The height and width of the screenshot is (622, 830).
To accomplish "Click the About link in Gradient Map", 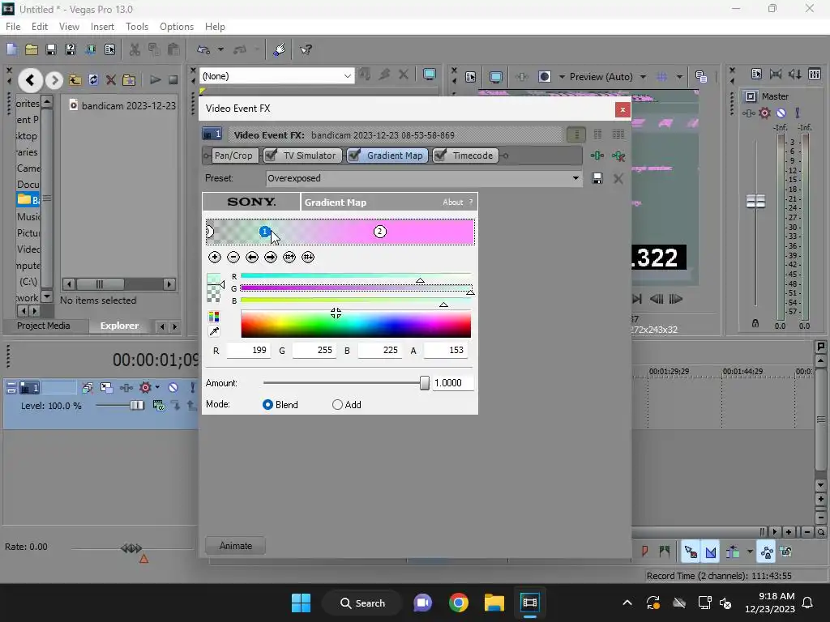I will tap(452, 202).
